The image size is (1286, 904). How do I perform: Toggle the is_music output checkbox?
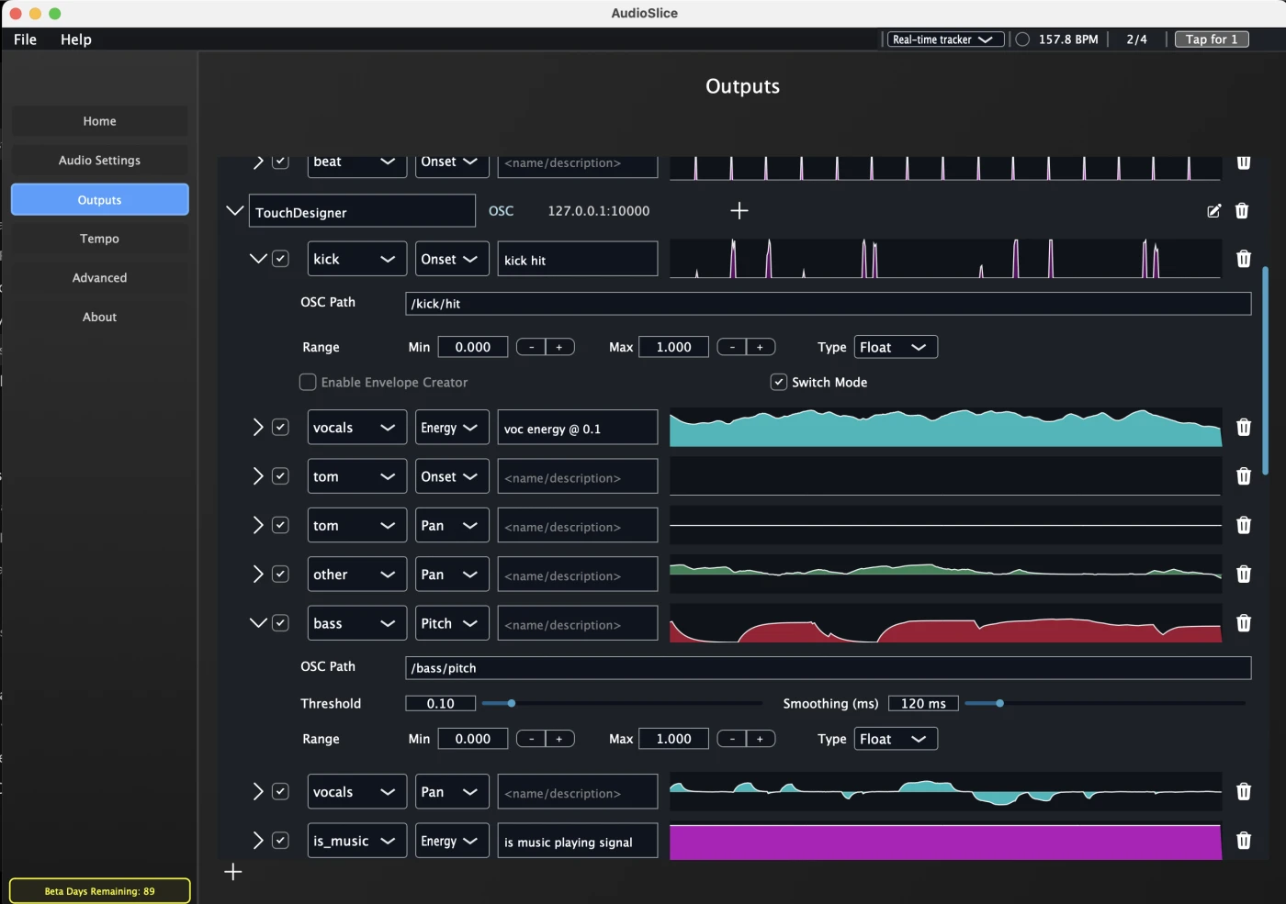point(281,841)
